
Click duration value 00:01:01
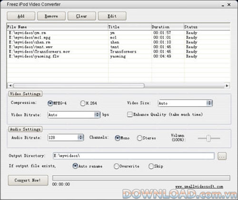tap(162, 38)
